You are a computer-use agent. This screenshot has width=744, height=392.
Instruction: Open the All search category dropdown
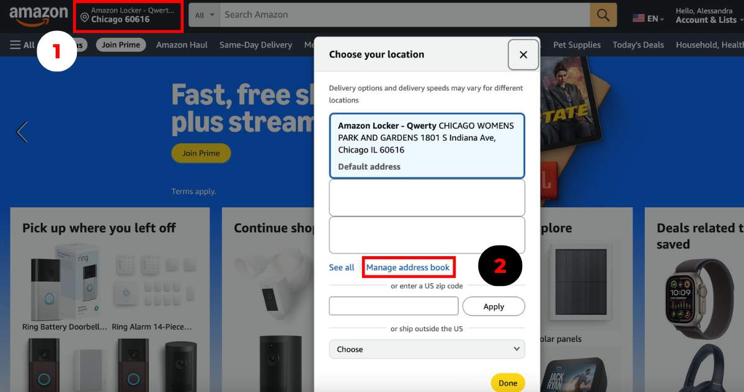pos(204,15)
